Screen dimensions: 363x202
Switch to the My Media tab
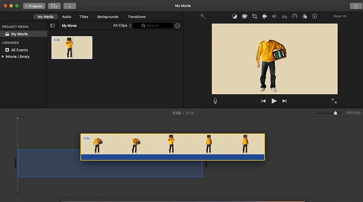(x=46, y=17)
